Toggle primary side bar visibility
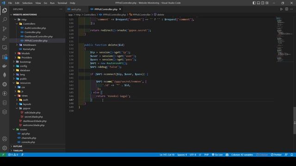Screen dimensions: 296x166 [x=254, y=3]
